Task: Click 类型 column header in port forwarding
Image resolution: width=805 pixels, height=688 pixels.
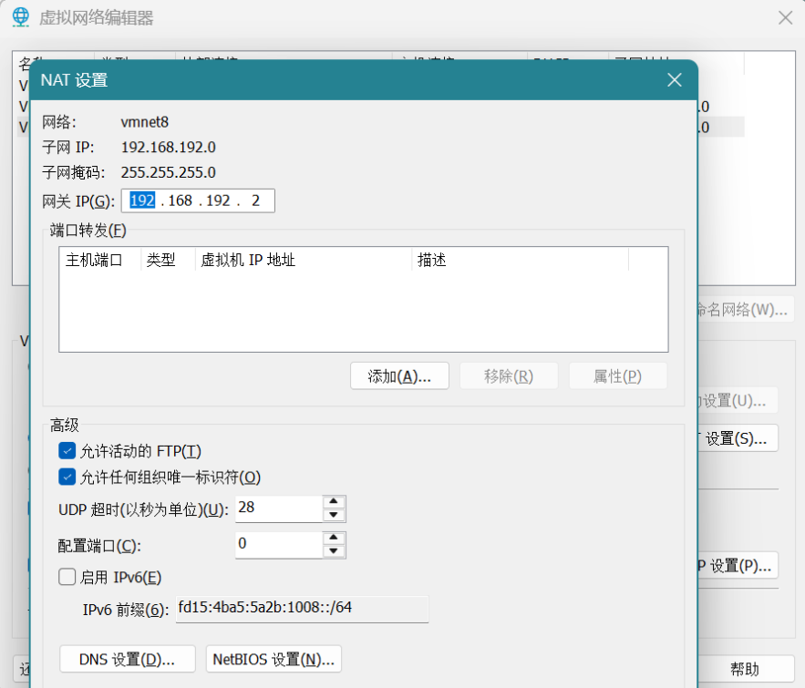Action: click(169, 260)
